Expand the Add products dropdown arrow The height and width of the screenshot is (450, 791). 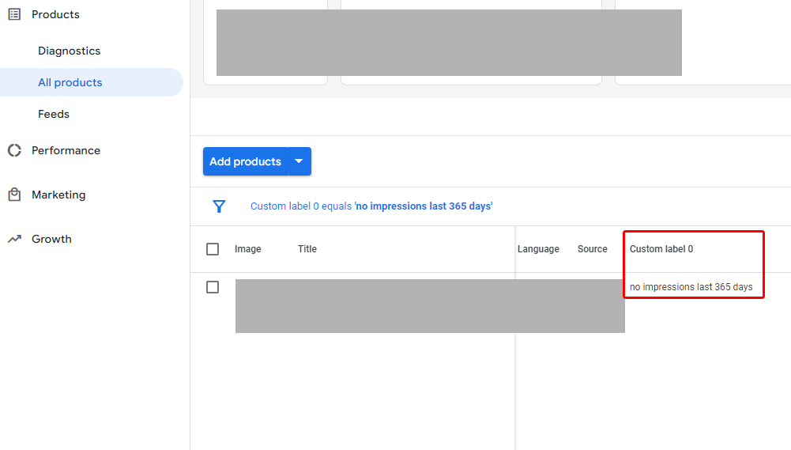tap(299, 161)
